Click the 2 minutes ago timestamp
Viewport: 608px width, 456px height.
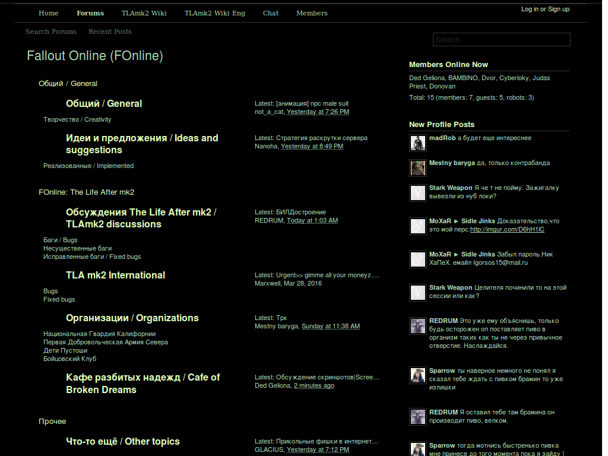coord(314,386)
